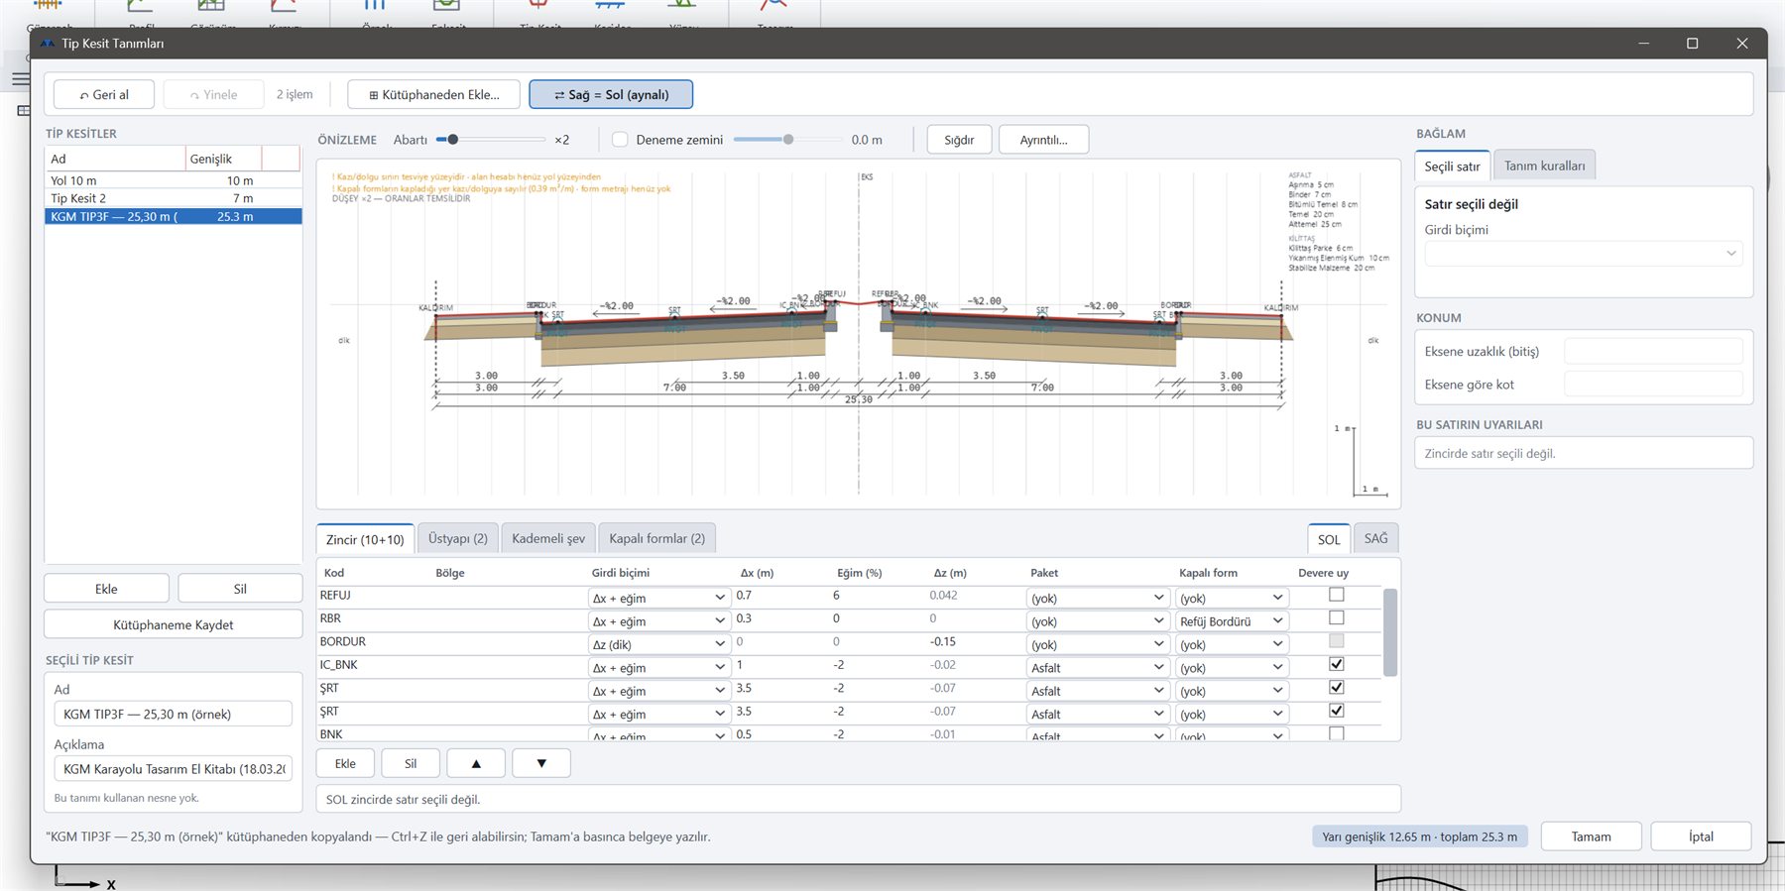Viewport: 1785px width, 891px height.
Task: Click the Kütüphaneme Kaydet button
Action: point(174,624)
